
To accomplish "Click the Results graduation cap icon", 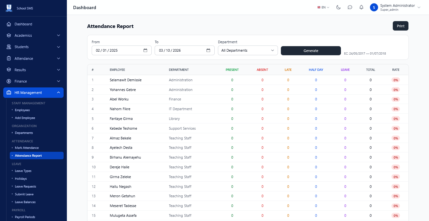I will click(x=9, y=70).
